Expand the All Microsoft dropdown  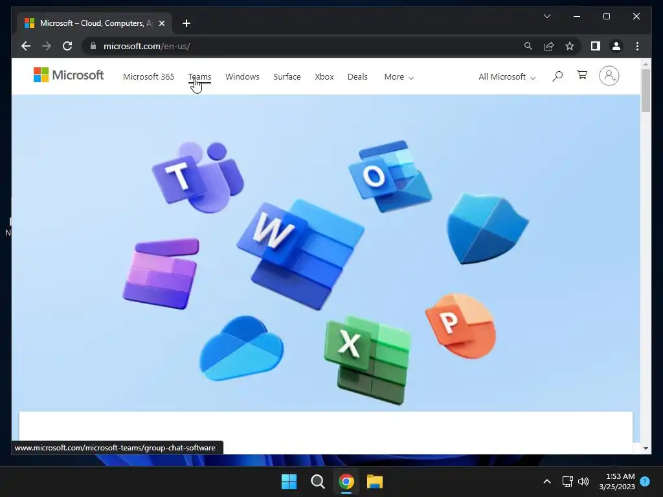click(x=507, y=77)
